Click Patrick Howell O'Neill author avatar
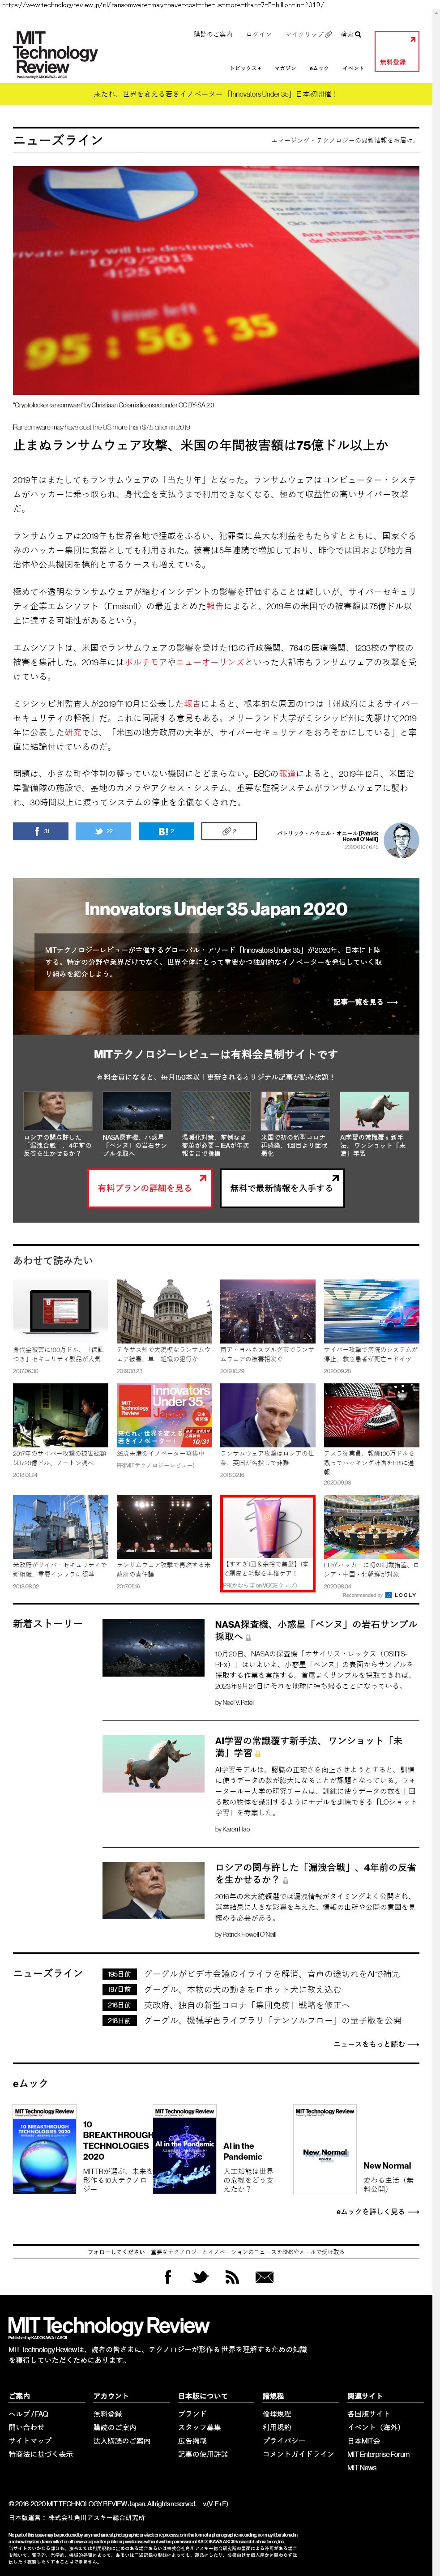Image resolution: width=440 pixels, height=2576 pixels. 401,840
